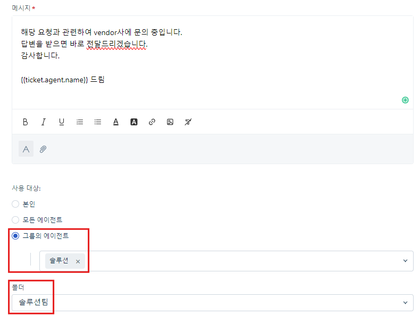
Task: Select the 모든 에이전트 radio option
Action: [15, 220]
